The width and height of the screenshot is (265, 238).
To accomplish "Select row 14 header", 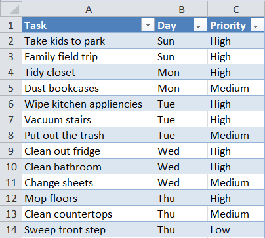I will (11, 229).
